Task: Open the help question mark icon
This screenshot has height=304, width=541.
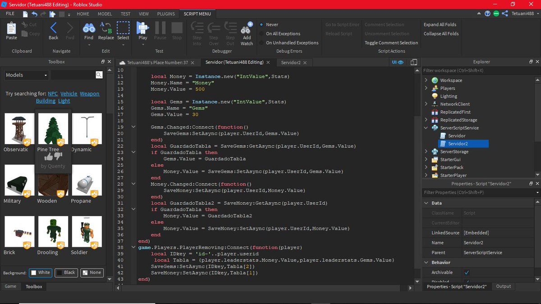Action: click(487, 14)
